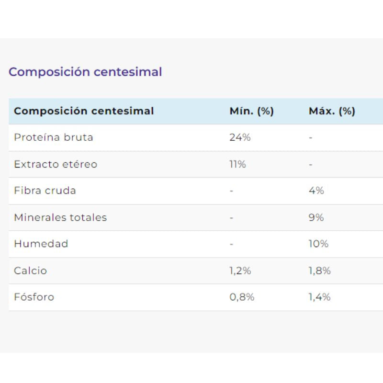Click the Mín. (%) column header

tap(252, 111)
